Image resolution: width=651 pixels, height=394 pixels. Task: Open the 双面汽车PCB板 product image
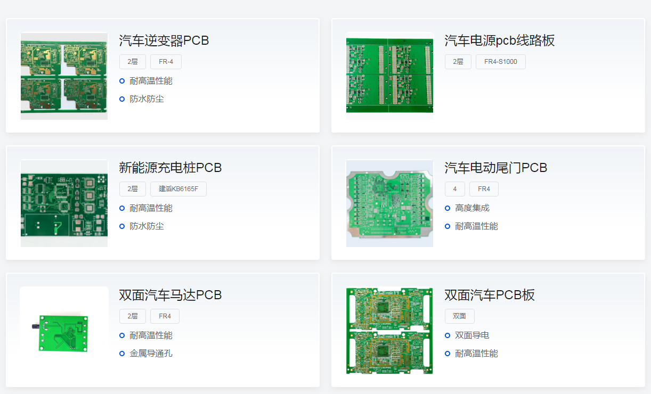(389, 331)
